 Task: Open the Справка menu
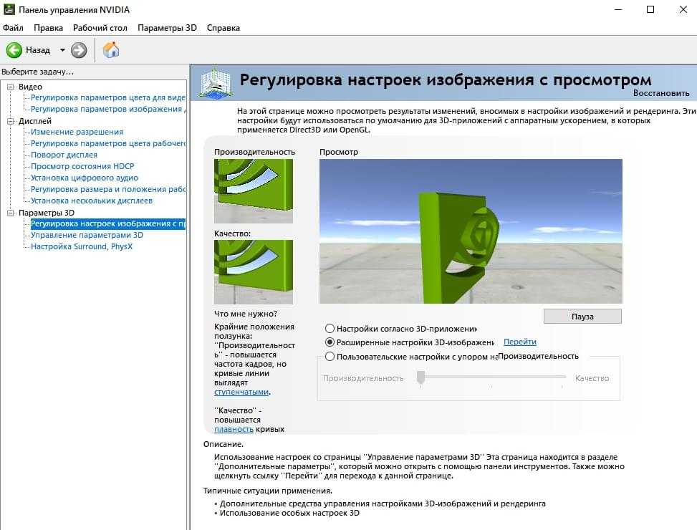223,27
